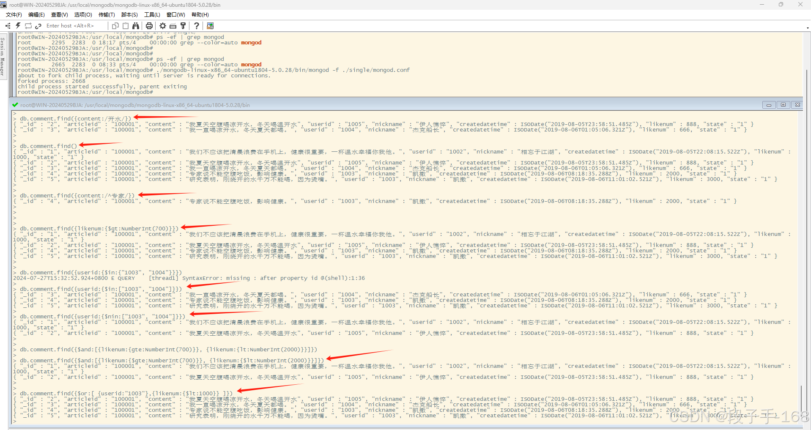The height and width of the screenshot is (430, 811).
Task: Click the Help question mark icon
Action: coord(197,26)
